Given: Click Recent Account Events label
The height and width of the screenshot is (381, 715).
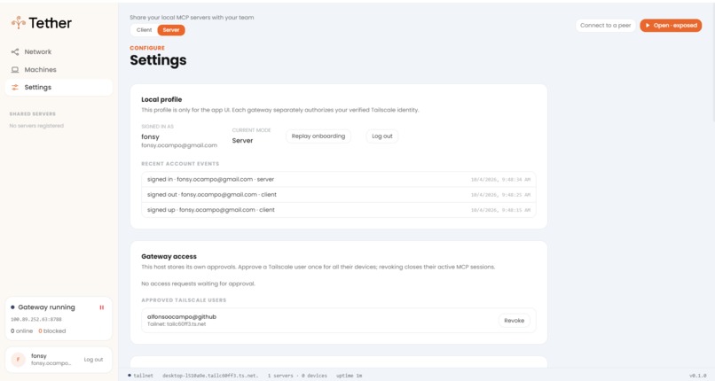Looking at the screenshot, I should click(180, 163).
